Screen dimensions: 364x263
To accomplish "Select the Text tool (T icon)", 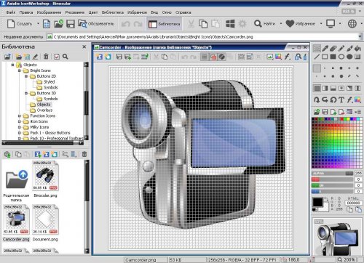I will [341, 100].
